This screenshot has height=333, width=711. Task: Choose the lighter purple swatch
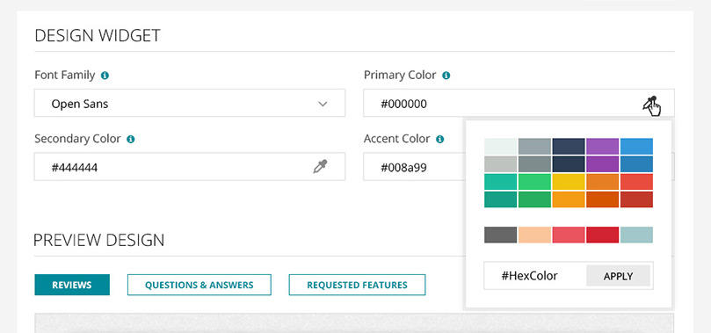603,147
